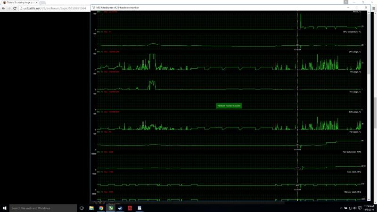Click the Fan tachometer RPM graph label

coord(352,152)
